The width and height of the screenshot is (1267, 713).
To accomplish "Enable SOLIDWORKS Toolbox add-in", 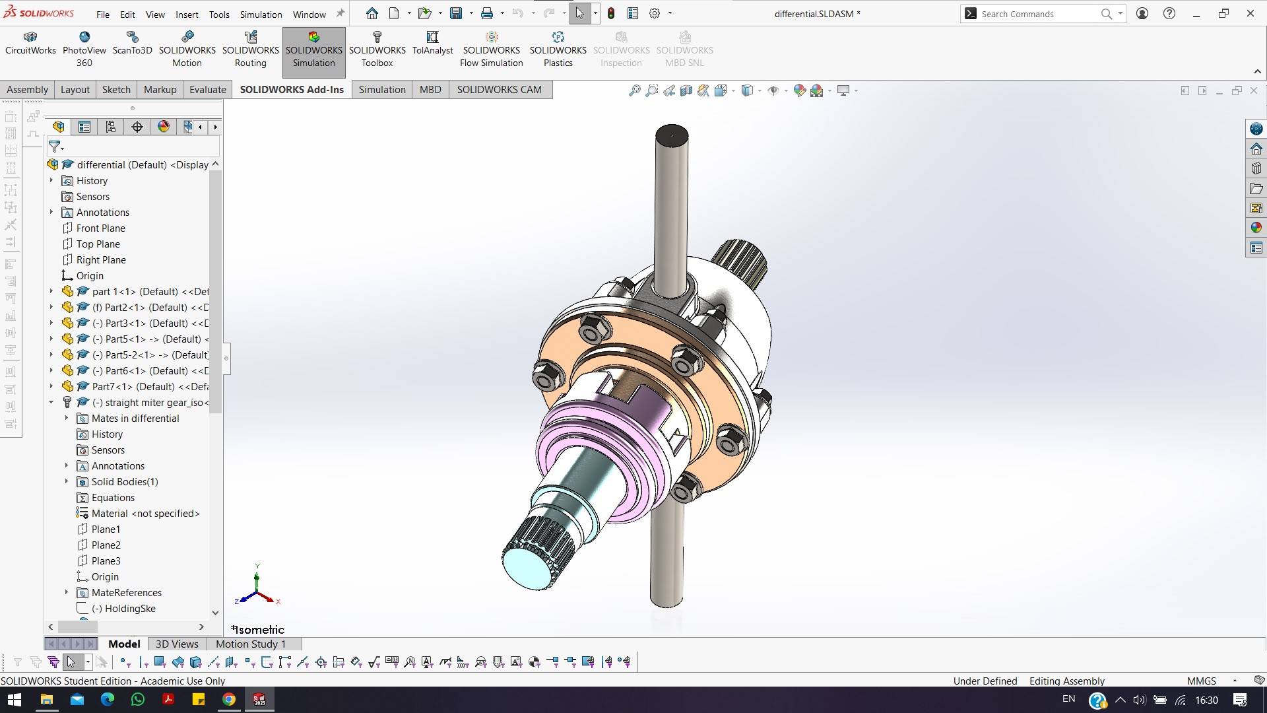I will pos(377,49).
